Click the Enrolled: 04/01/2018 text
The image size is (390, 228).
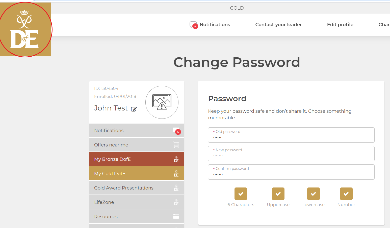coord(115,96)
